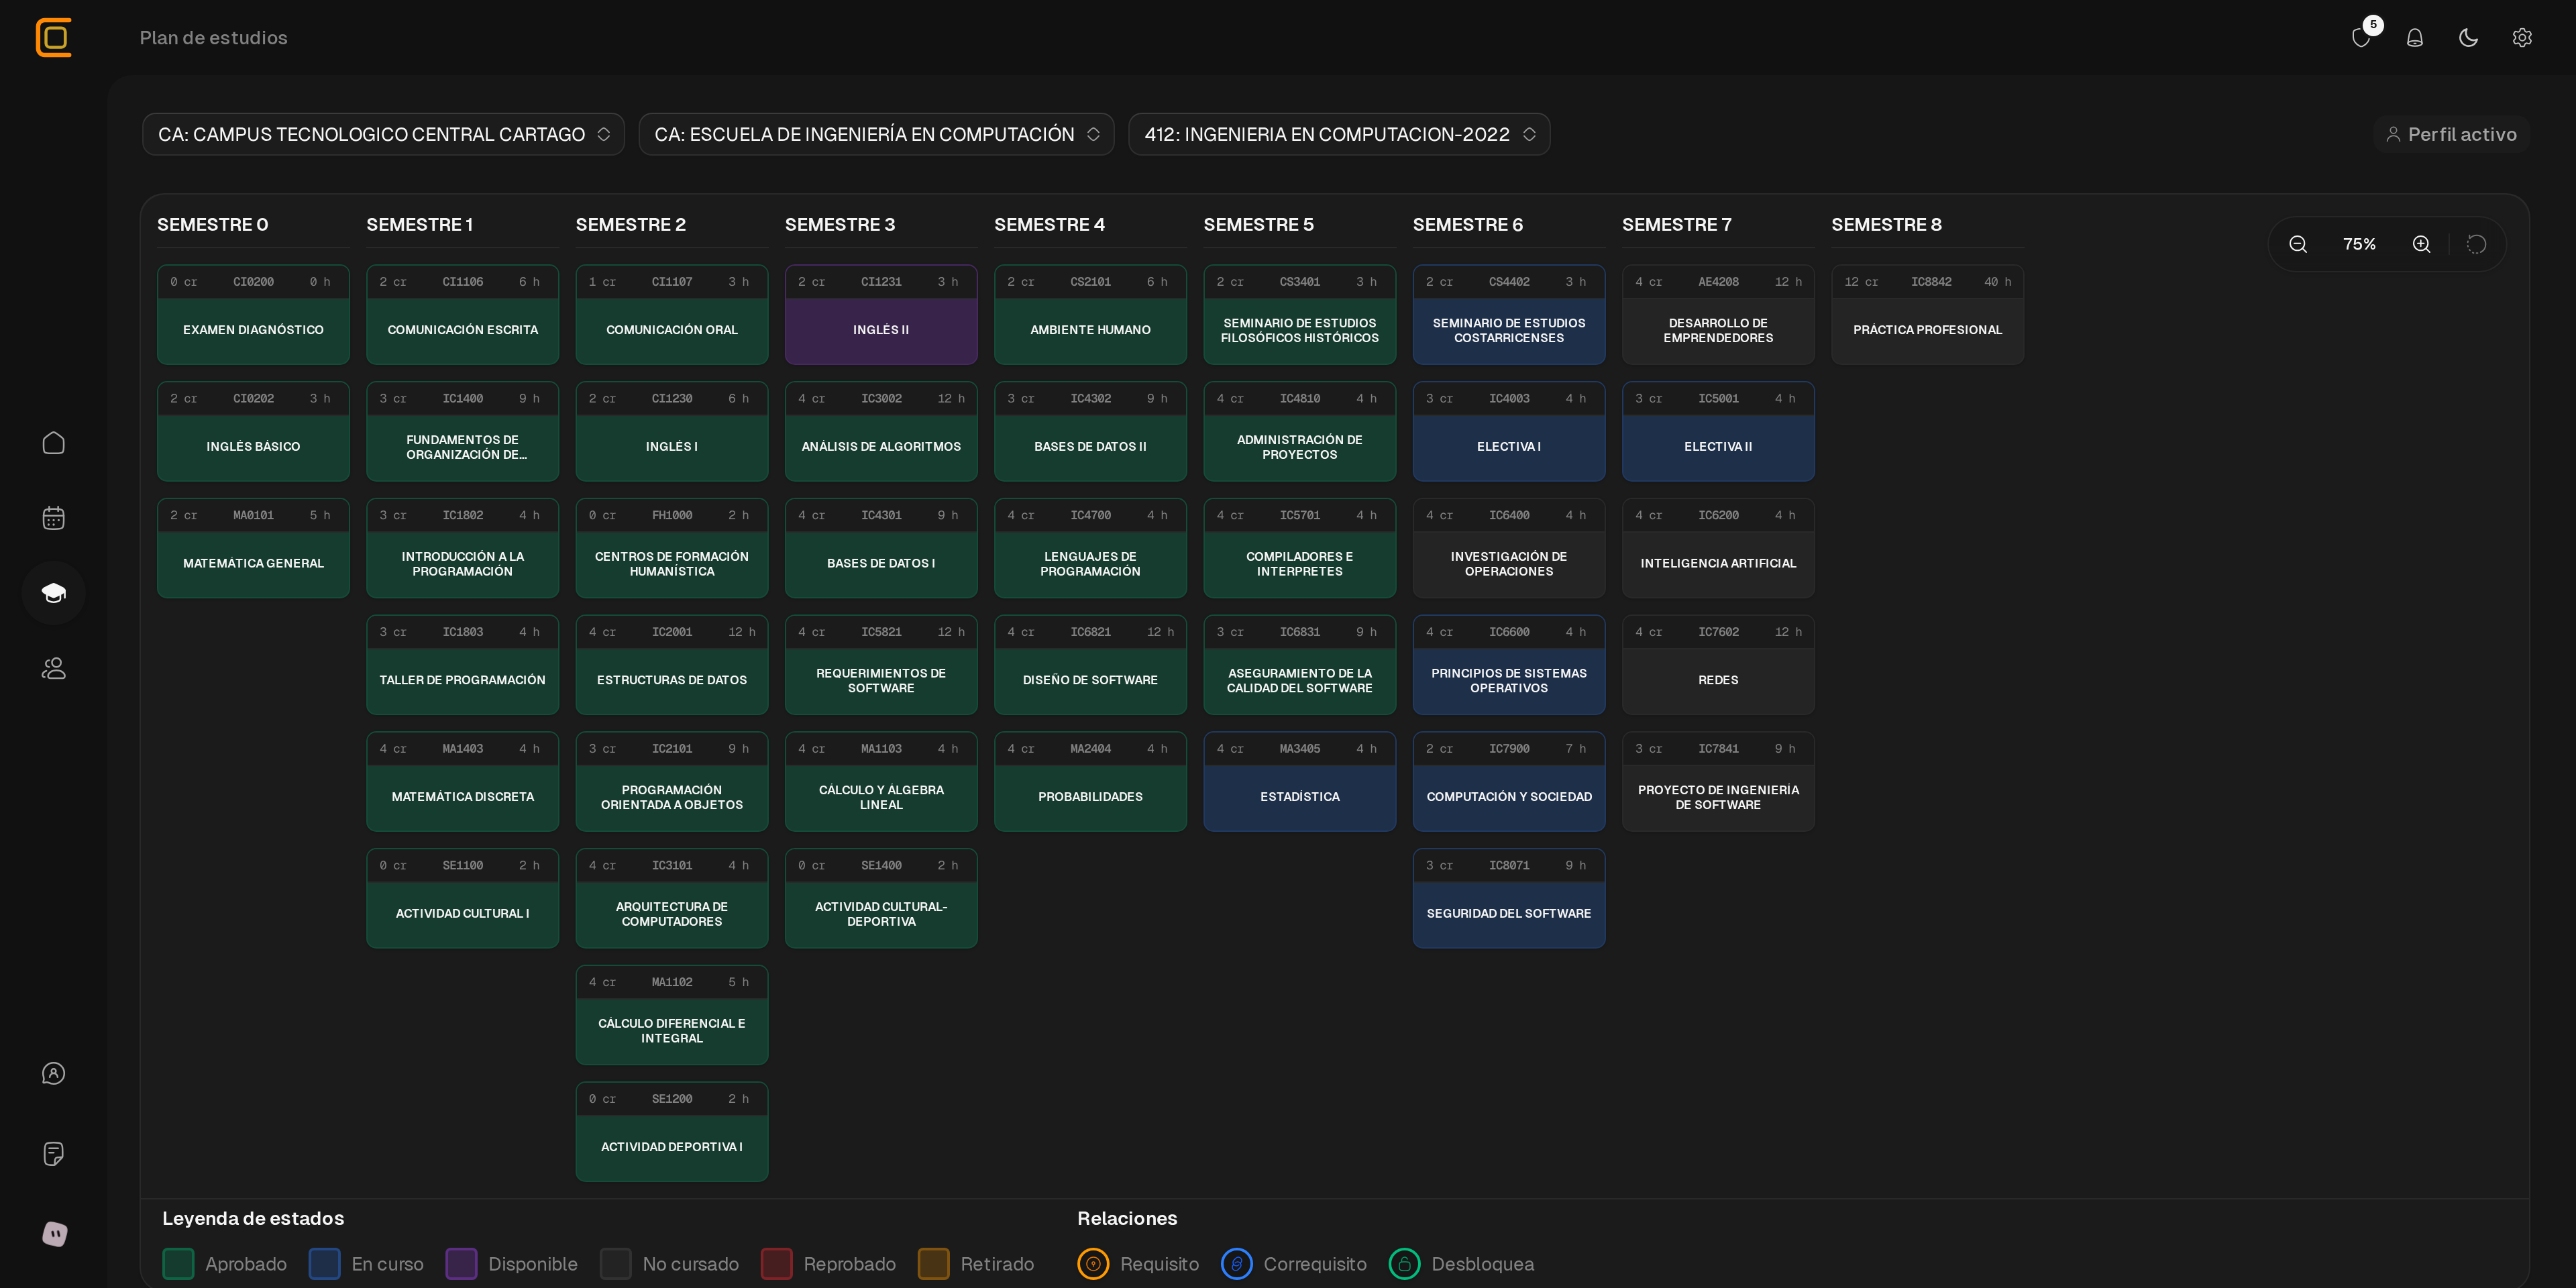Image resolution: width=2576 pixels, height=1288 pixels.
Task: Select the MATEMÁTICA DISCRETA course card
Action: [463, 781]
